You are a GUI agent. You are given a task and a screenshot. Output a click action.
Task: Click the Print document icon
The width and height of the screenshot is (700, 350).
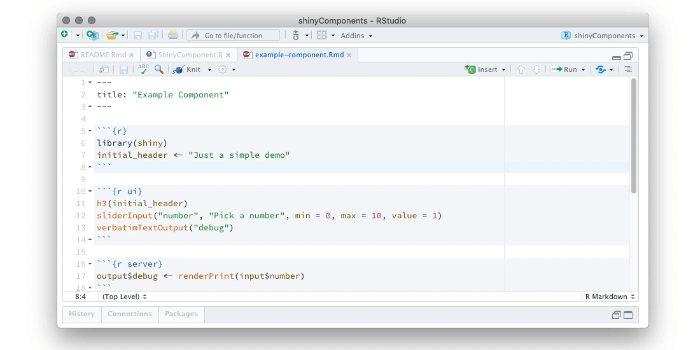coord(172,35)
